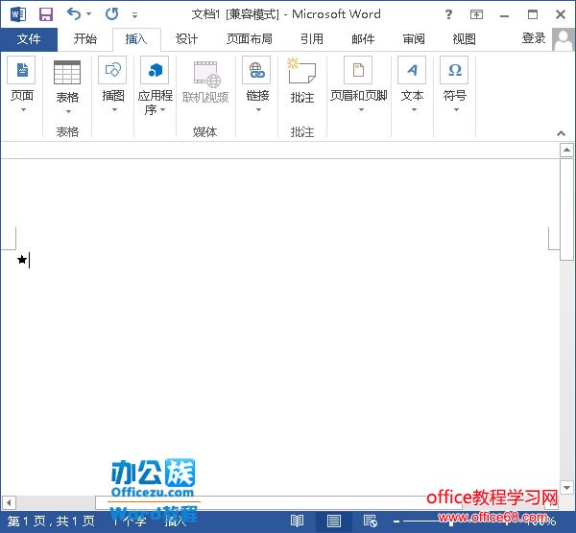Open the Undo history dropdown arrow
Image resolution: width=576 pixels, height=533 pixels.
click(88, 14)
